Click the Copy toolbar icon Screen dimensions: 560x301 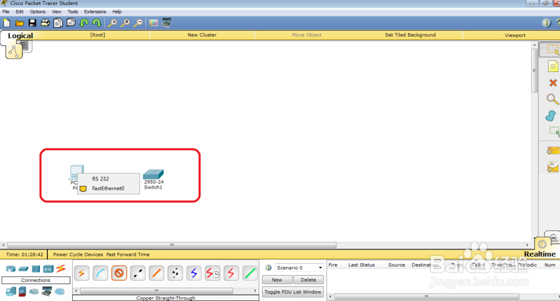click(x=58, y=23)
